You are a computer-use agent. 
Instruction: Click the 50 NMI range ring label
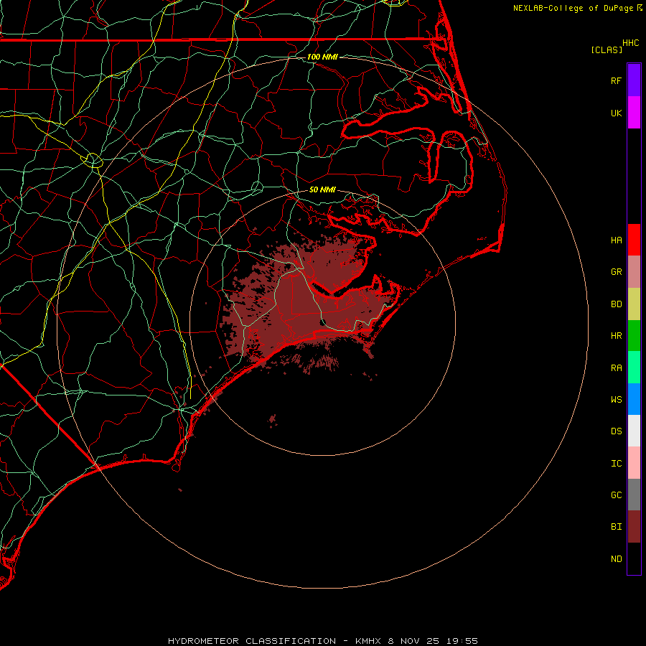tap(322, 189)
